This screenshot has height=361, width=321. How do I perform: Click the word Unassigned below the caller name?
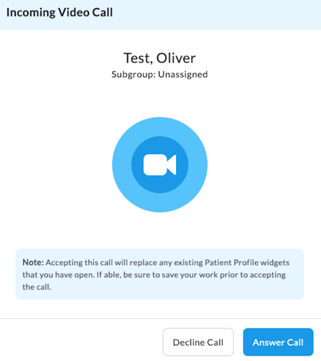183,75
